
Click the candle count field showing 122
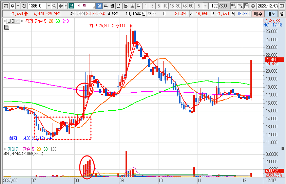point(214,6)
